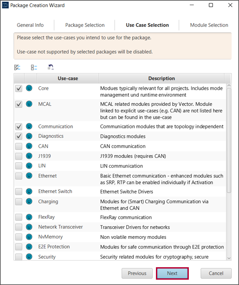The height and width of the screenshot is (285, 239).
Task: Click the Select All use-cases toolbar icon
Action: [x=17, y=68]
